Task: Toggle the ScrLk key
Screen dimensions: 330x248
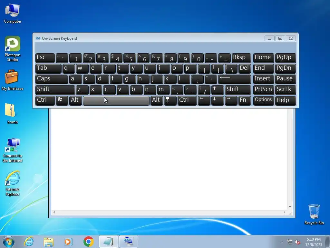Action: 286,90
